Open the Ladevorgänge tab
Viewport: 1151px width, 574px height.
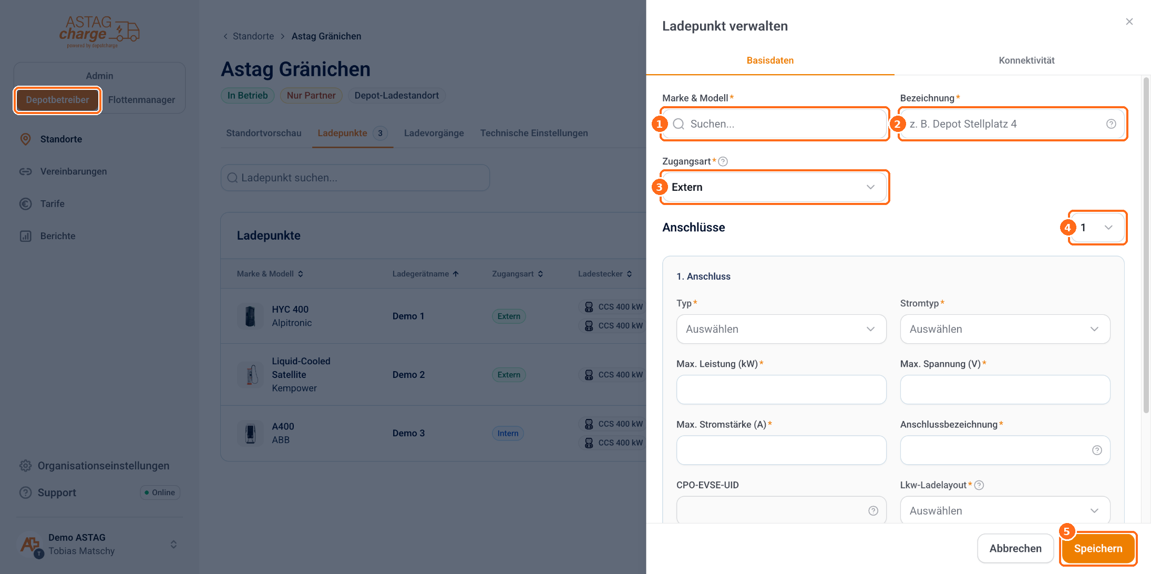click(434, 133)
